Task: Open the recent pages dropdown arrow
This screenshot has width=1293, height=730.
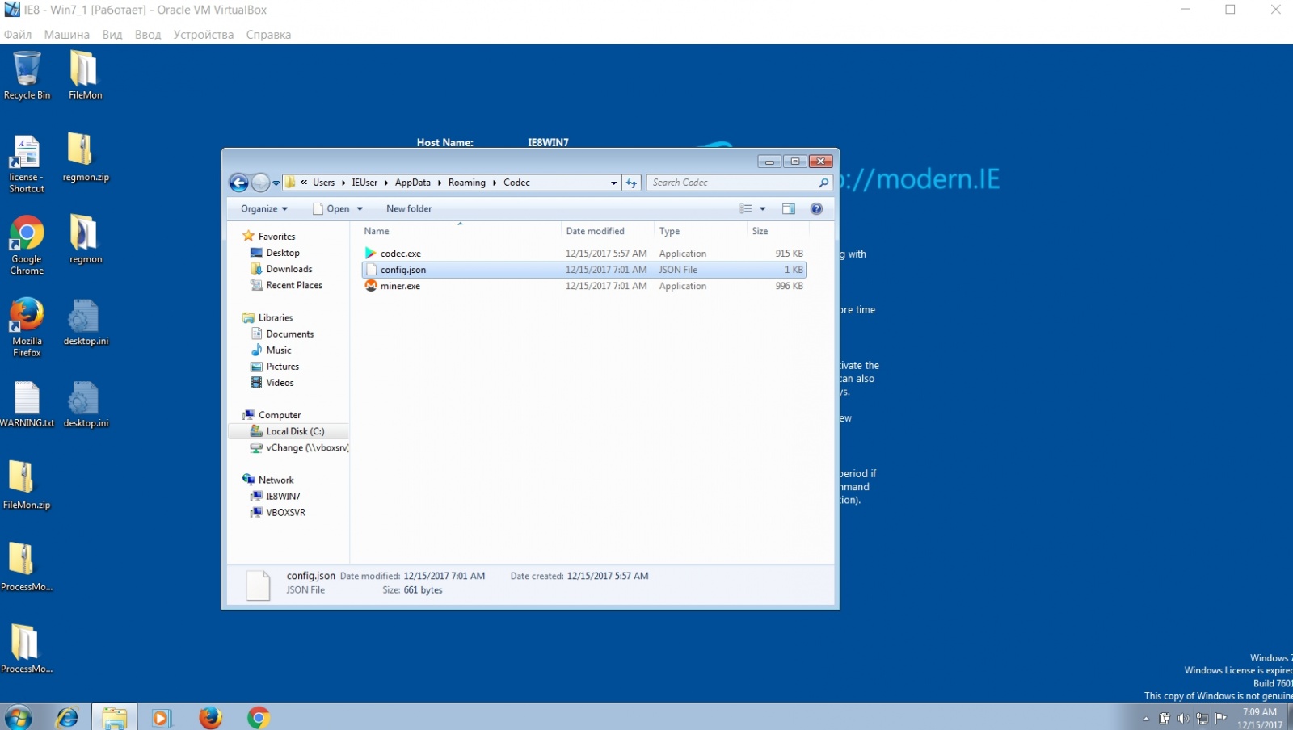Action: [x=276, y=182]
